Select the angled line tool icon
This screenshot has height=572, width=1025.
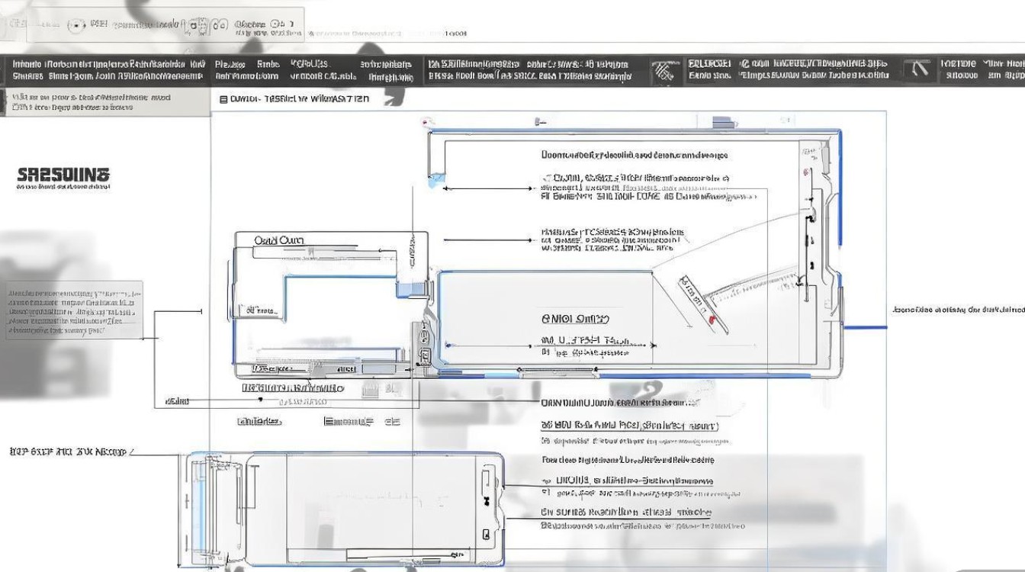[x=920, y=71]
